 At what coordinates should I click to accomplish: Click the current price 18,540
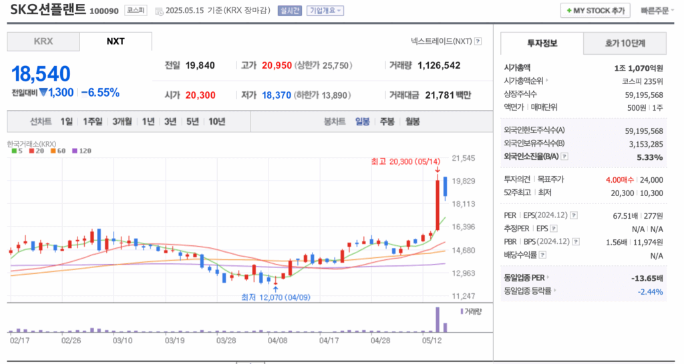41,73
